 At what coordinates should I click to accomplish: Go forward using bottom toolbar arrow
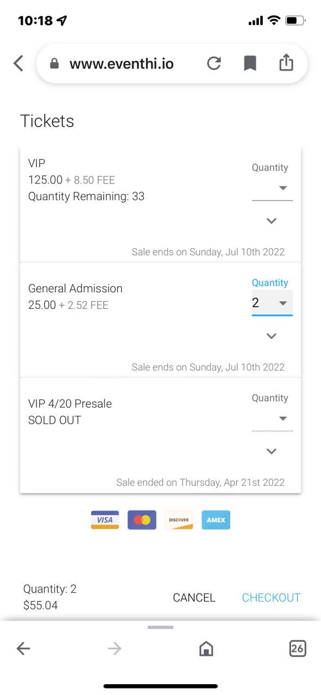pyautogui.click(x=115, y=648)
